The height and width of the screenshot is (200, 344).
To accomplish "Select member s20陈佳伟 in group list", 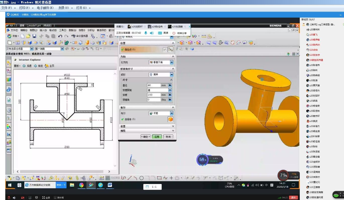I will [315, 65].
